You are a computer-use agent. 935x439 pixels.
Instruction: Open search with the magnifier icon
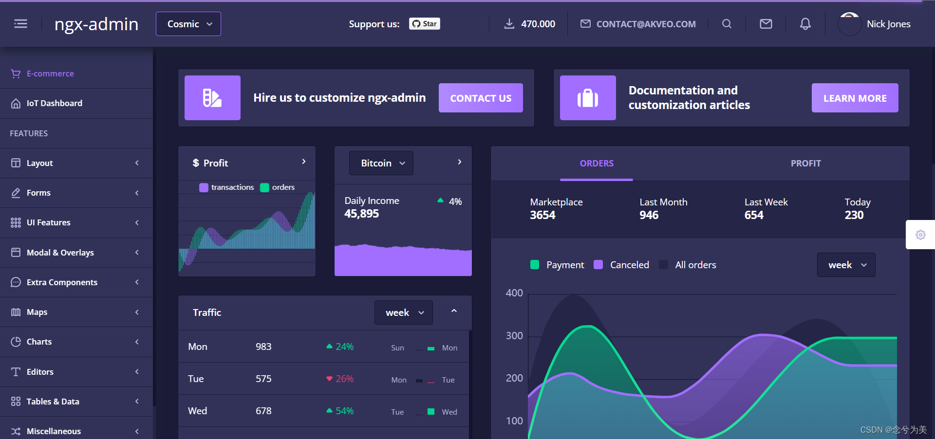[727, 24]
